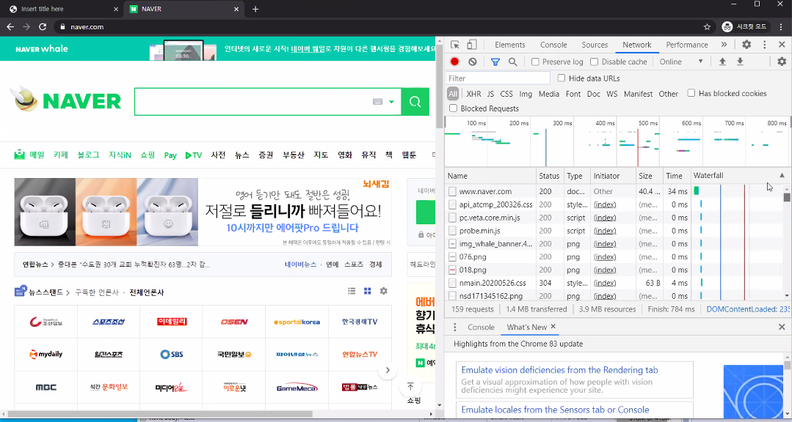The height and width of the screenshot is (422, 792).
Task: Filter requests by Img
Action: (526, 94)
